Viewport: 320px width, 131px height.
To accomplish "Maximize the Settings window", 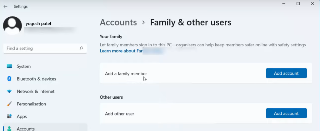I will pyautogui.click(x=298, y=4).
